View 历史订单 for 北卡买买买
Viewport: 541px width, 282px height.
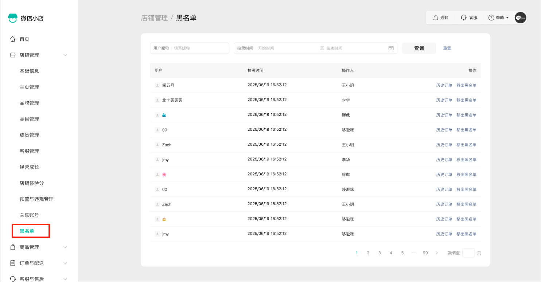pyautogui.click(x=444, y=100)
